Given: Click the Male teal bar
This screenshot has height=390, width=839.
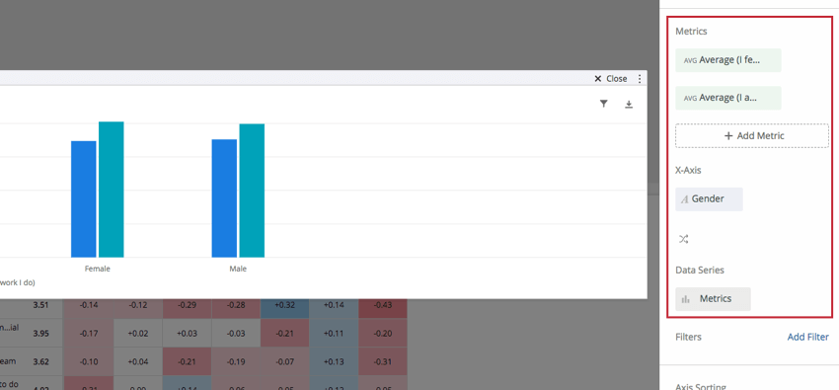Looking at the screenshot, I should (x=252, y=191).
